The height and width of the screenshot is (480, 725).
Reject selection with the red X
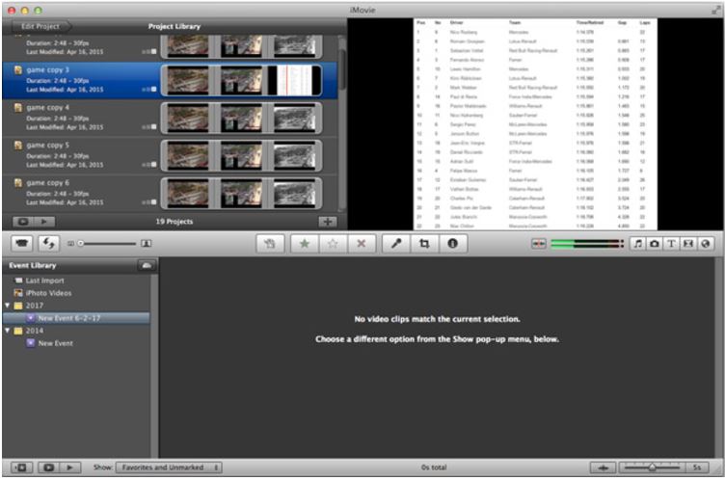(362, 244)
